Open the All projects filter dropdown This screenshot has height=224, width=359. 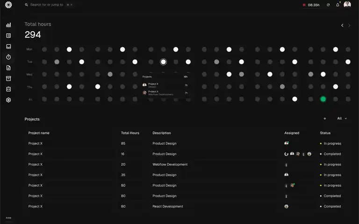coord(342,119)
